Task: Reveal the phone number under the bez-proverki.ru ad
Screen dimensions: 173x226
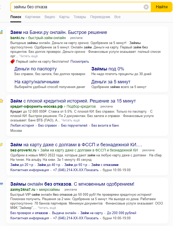Action: (x=91, y=170)
